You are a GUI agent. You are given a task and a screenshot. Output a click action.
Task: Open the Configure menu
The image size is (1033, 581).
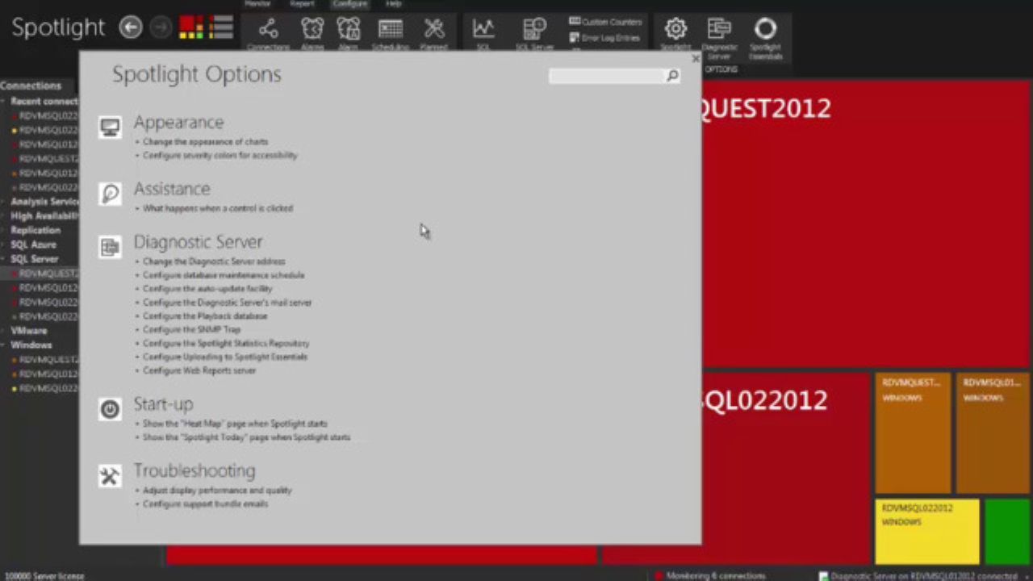[x=349, y=4]
